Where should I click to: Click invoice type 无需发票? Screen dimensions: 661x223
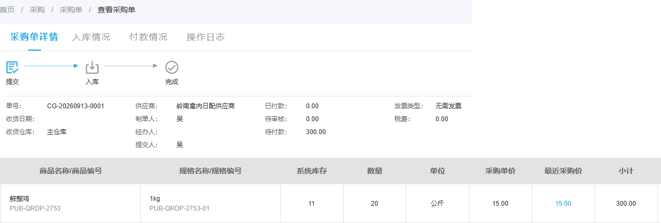(x=448, y=106)
